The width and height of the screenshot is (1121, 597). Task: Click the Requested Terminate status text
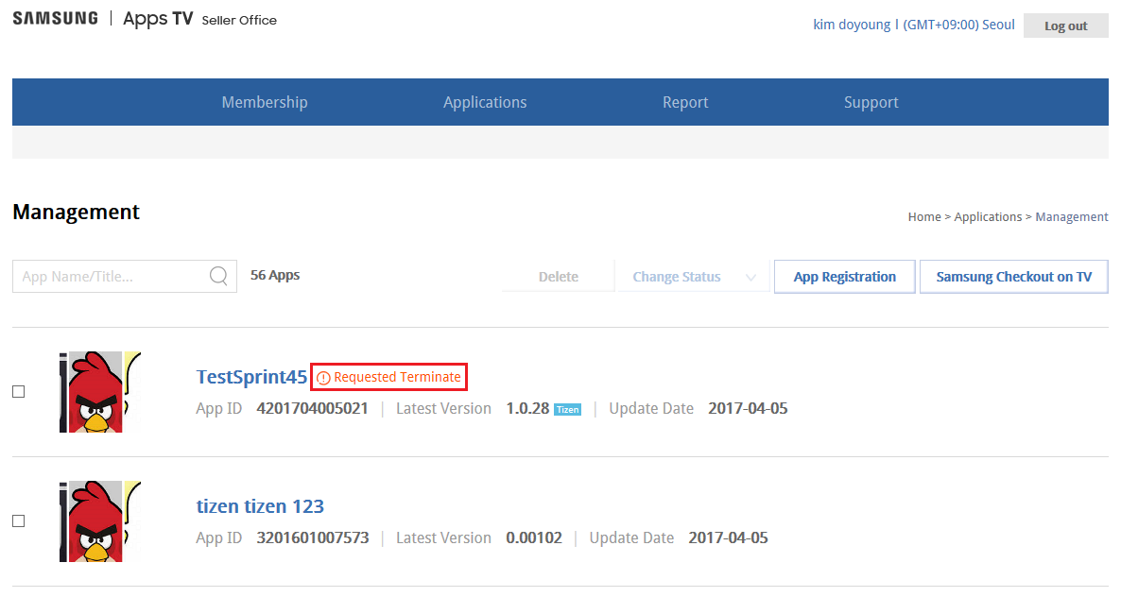(x=398, y=377)
